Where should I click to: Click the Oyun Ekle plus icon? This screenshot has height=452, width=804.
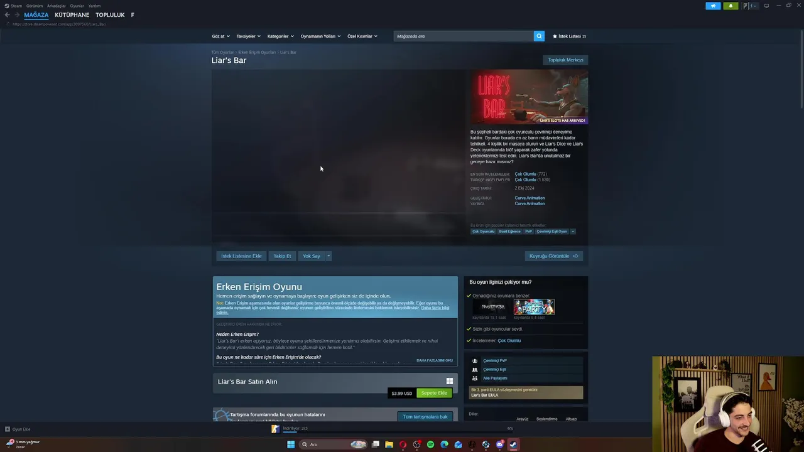[8, 429]
